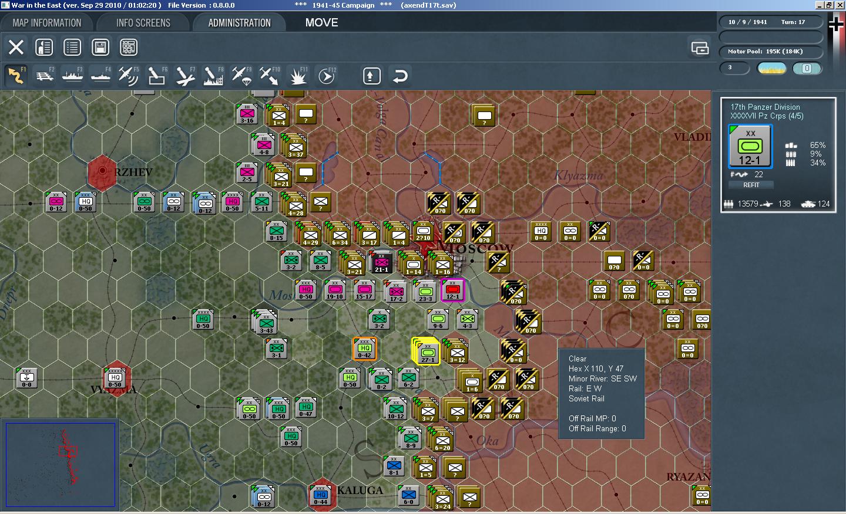Click the Motor Pool 195K readout
The image size is (846, 514).
(771, 52)
